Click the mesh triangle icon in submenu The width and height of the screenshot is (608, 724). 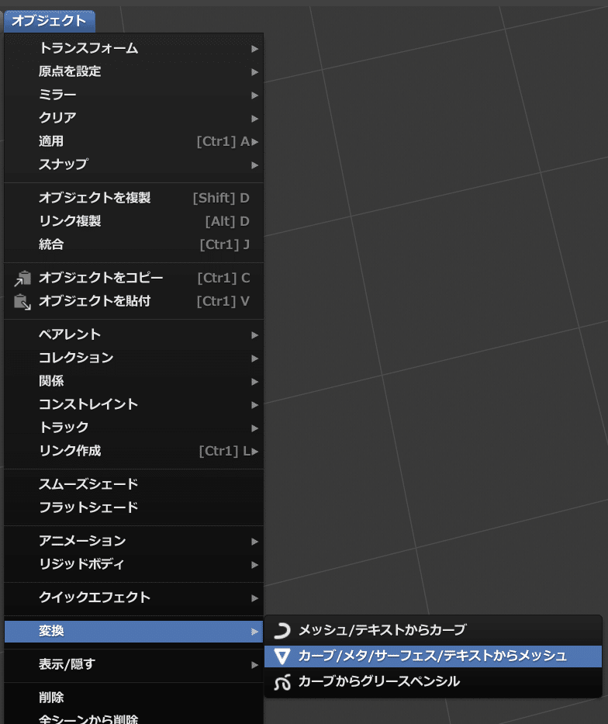(282, 656)
